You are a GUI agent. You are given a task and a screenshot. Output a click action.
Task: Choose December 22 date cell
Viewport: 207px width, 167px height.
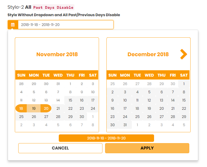(x=184, y=108)
